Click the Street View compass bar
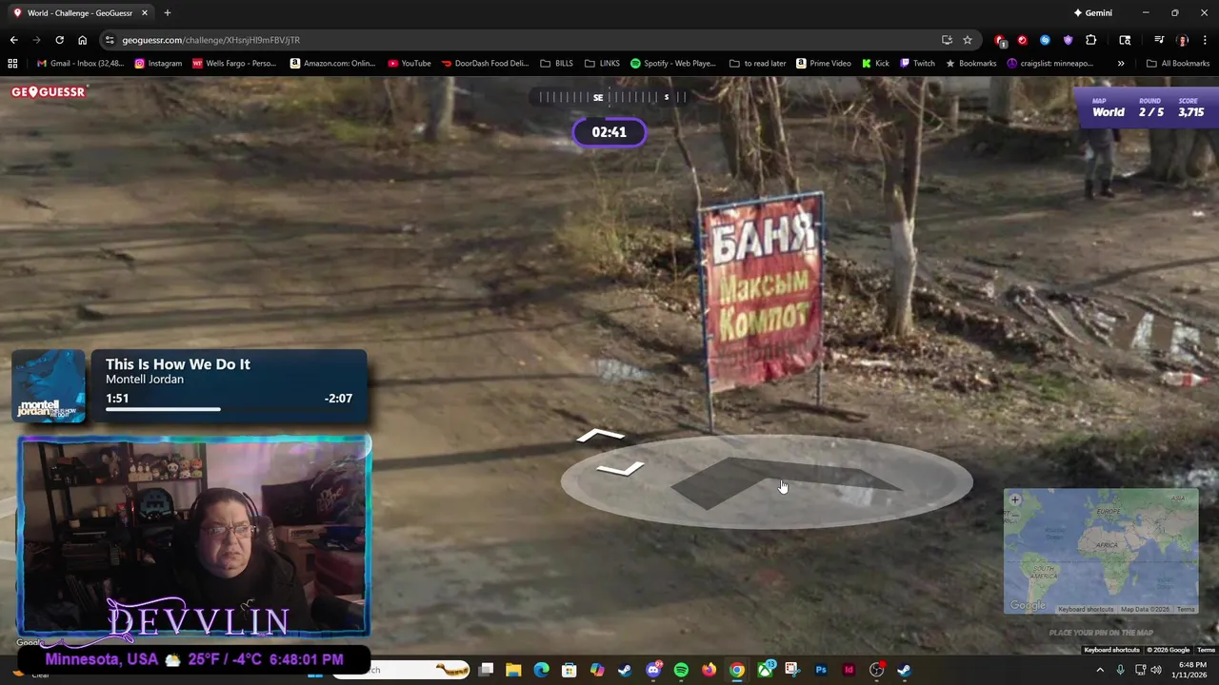This screenshot has width=1219, height=685. coord(609,97)
